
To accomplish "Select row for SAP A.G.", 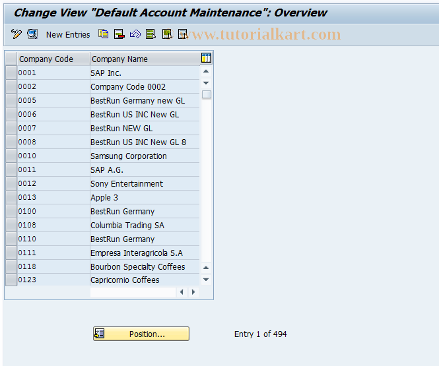I will [x=11, y=169].
